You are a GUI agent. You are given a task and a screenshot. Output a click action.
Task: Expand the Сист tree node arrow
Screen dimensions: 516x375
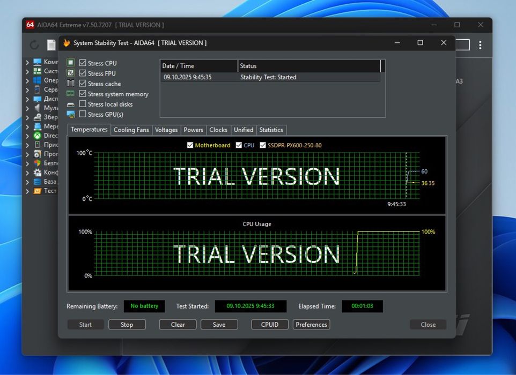tap(27, 71)
